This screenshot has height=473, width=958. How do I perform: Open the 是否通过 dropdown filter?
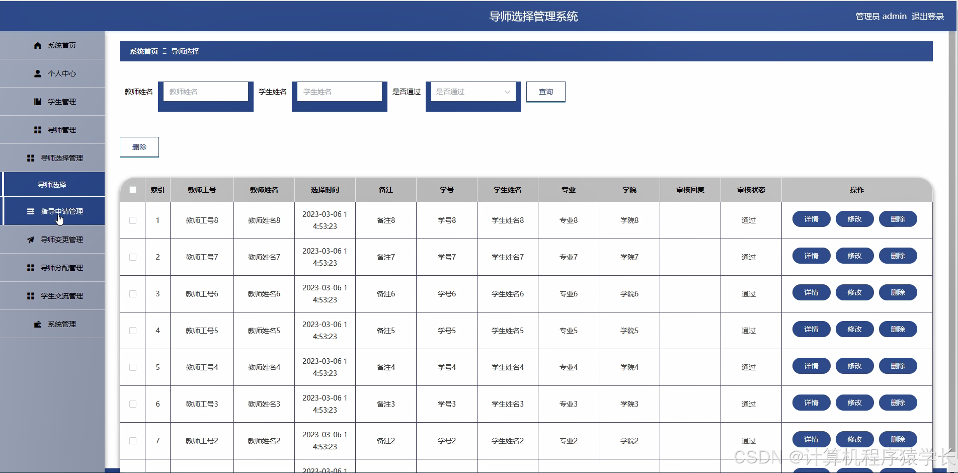[473, 92]
